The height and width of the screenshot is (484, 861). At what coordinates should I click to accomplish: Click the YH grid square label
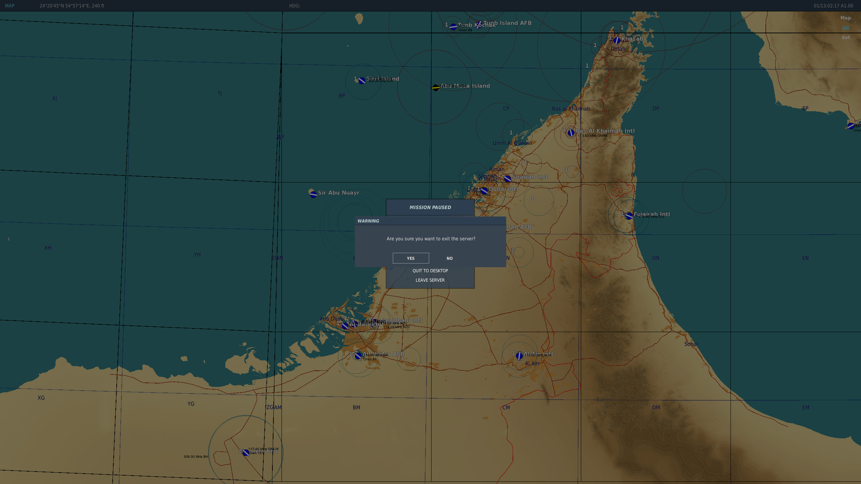coord(197,254)
